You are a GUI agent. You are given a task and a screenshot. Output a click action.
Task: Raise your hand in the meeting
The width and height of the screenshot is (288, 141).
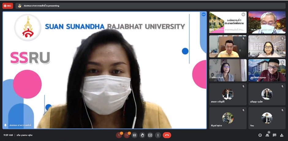(142, 135)
